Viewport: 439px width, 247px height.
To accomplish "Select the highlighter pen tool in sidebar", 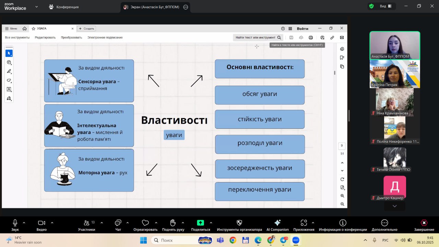I will pyautogui.click(x=9, y=71).
